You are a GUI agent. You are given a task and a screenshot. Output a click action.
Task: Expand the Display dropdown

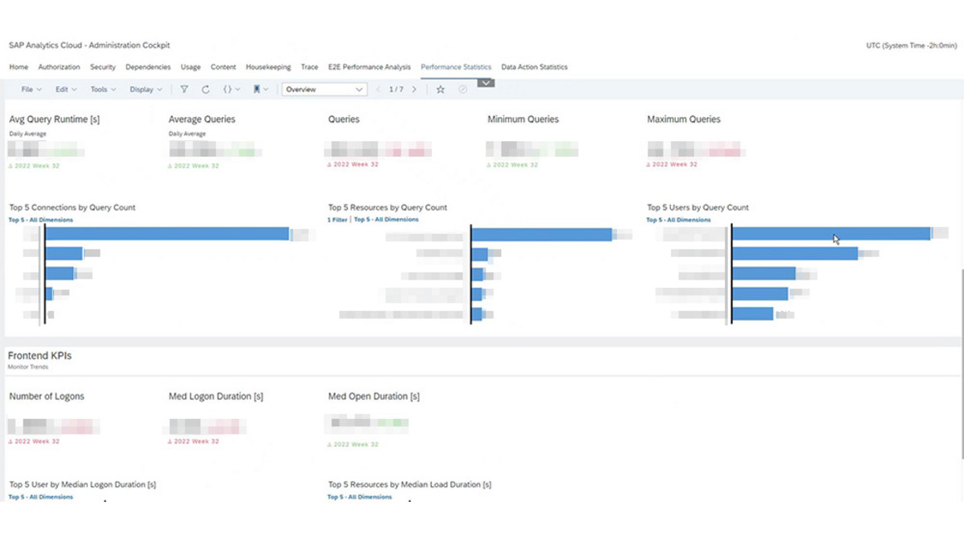145,90
